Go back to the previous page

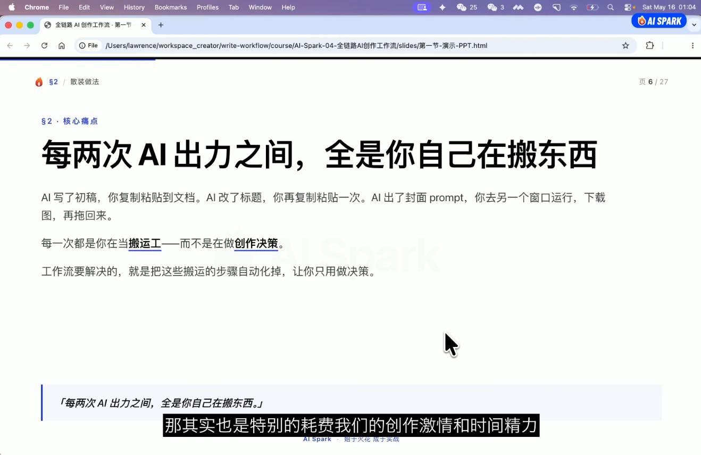click(10, 46)
